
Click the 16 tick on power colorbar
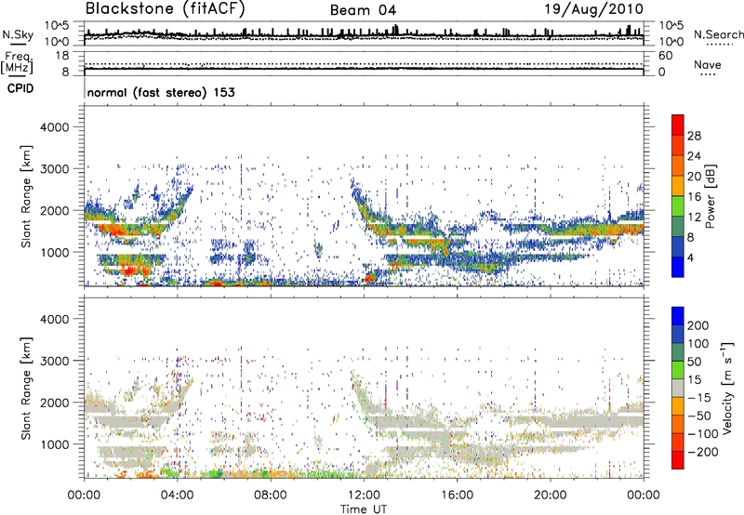tap(694, 197)
